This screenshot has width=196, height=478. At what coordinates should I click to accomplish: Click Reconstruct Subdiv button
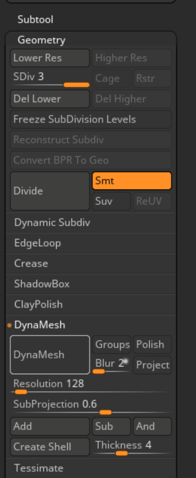pos(91,140)
